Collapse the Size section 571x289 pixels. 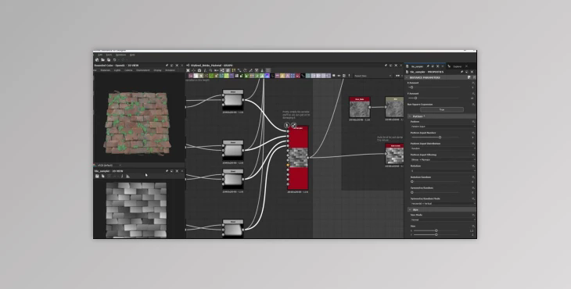pos(410,210)
